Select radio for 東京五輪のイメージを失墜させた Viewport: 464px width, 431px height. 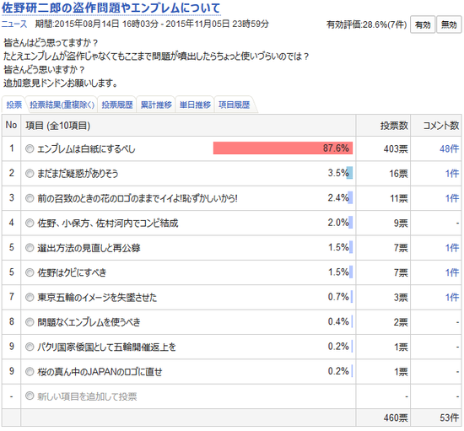30,297
